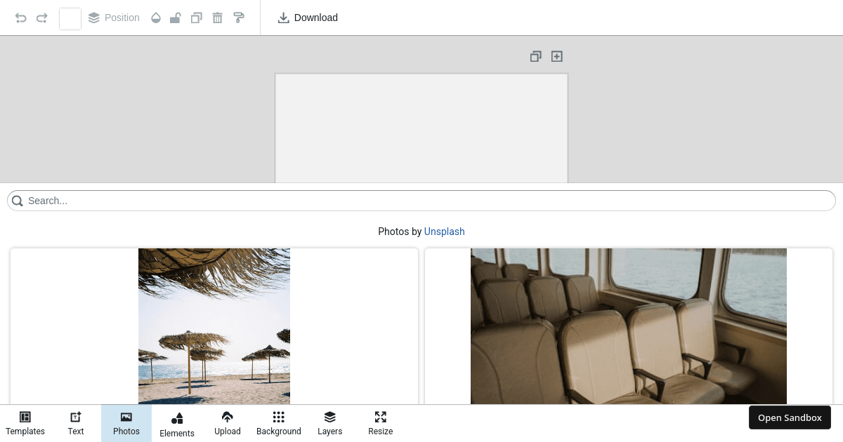Click the Open Sandbox button
Screen dimensions: 843x442
(790, 417)
